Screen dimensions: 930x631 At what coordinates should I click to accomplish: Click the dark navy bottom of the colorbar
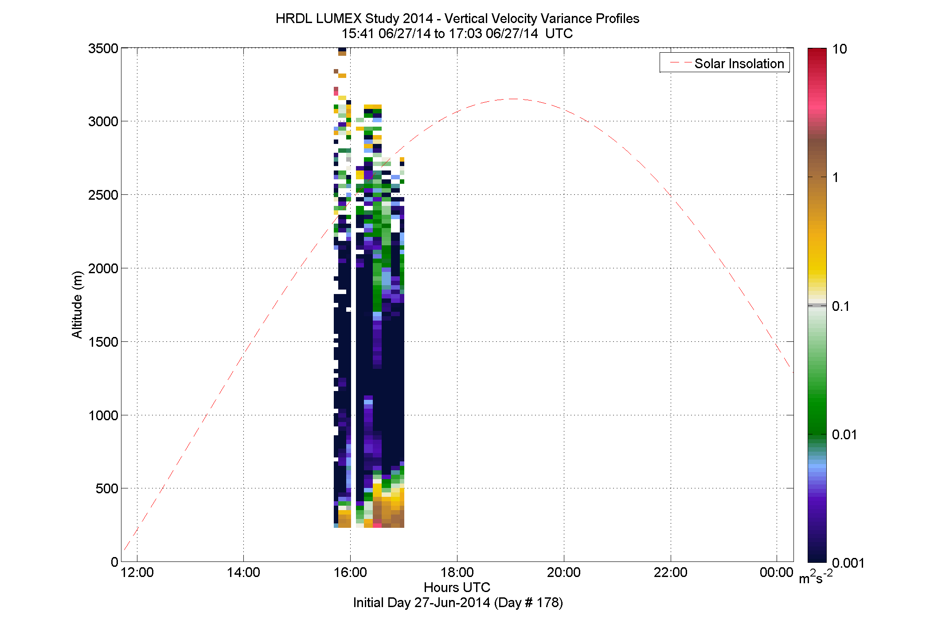point(817,556)
